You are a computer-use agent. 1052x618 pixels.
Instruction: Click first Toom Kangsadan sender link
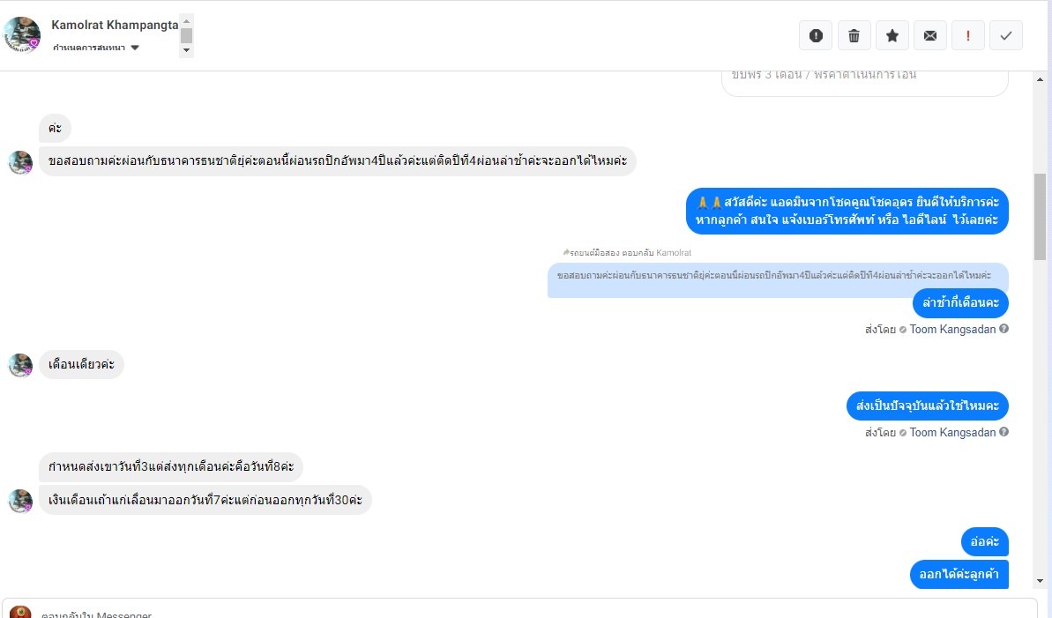pyautogui.click(x=952, y=330)
